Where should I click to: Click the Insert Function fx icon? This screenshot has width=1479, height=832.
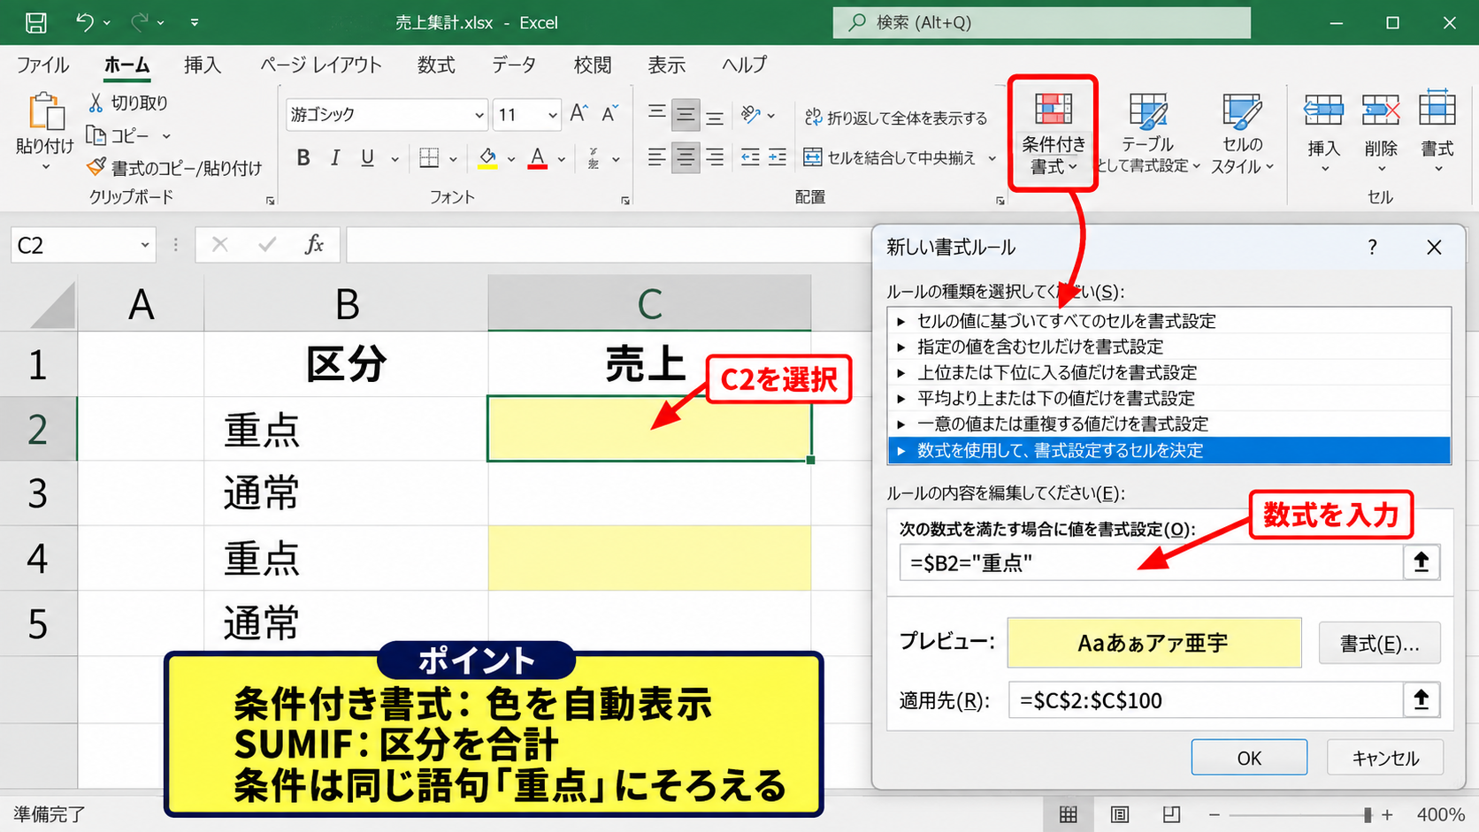point(314,245)
